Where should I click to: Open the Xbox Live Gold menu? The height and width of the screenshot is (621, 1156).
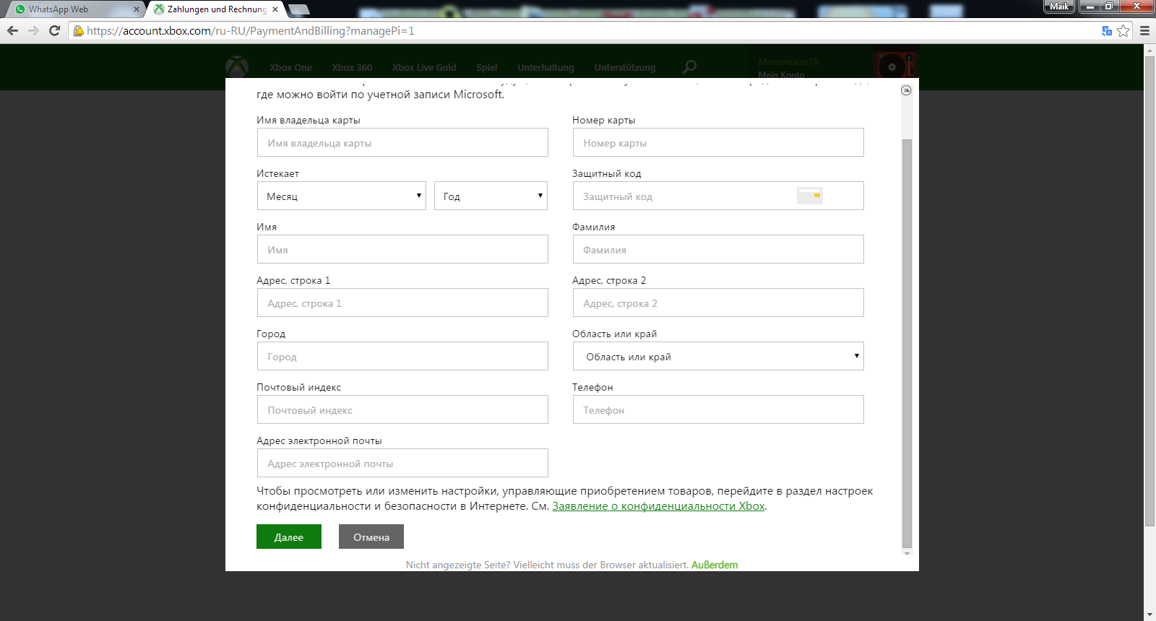pos(424,67)
